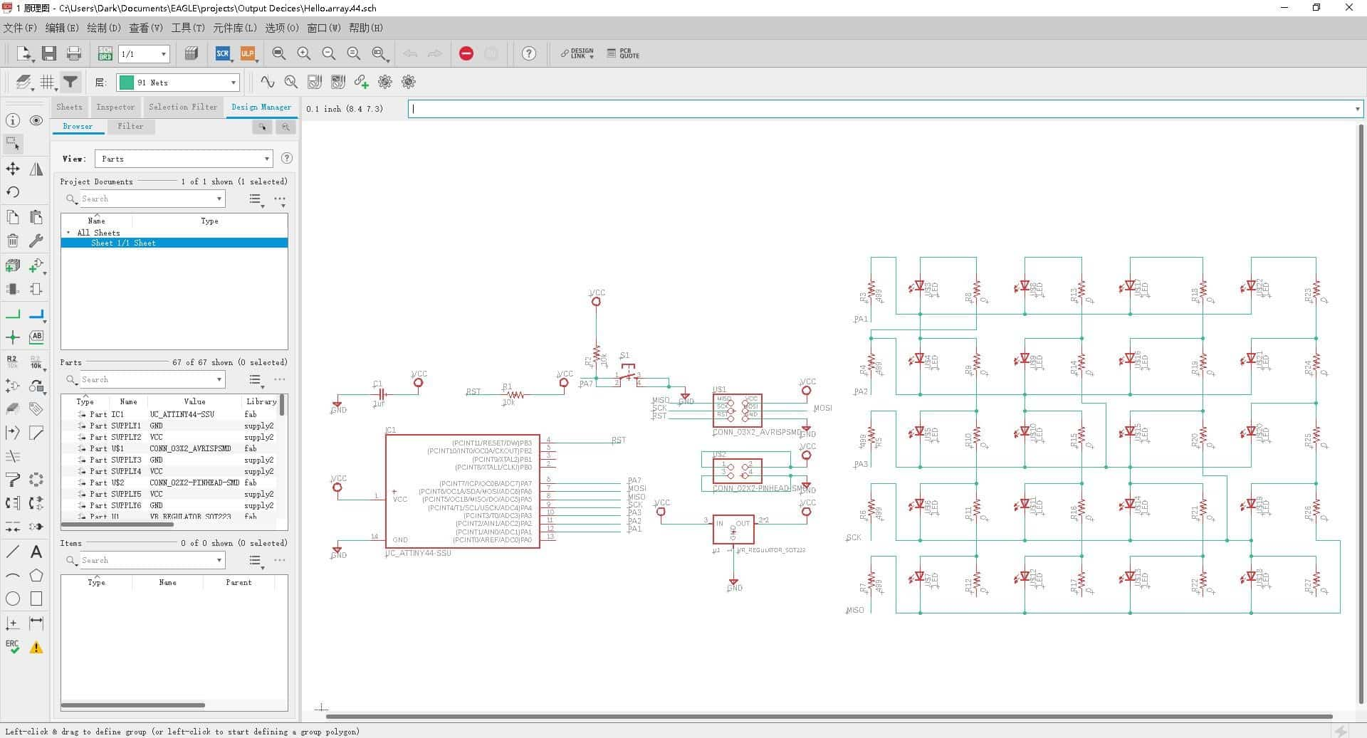The width and height of the screenshot is (1367, 738).
Task: Select the Sheet 1/1 Sheet row
Action: [x=174, y=243]
